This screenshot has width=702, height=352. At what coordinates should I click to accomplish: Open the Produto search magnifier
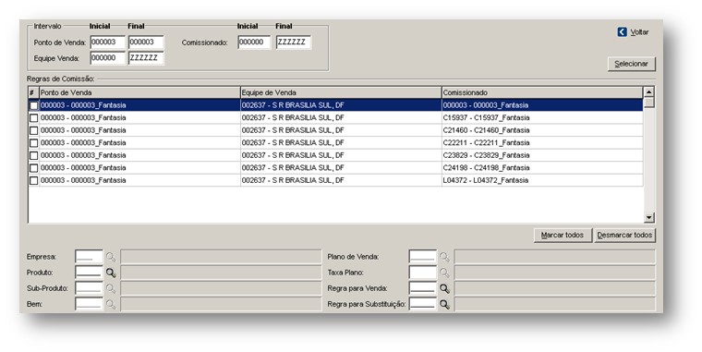pos(111,273)
